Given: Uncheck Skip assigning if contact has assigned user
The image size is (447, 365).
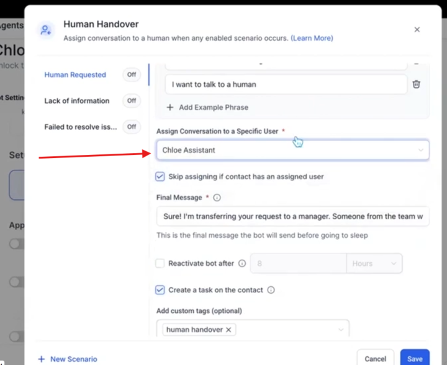Looking at the screenshot, I should pos(160,177).
